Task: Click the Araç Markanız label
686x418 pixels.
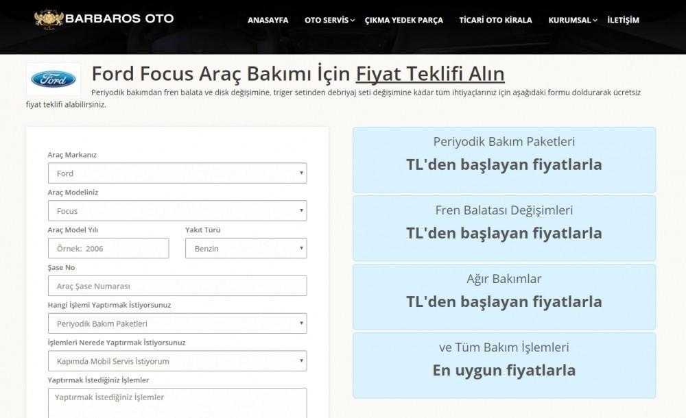Action: click(72, 155)
